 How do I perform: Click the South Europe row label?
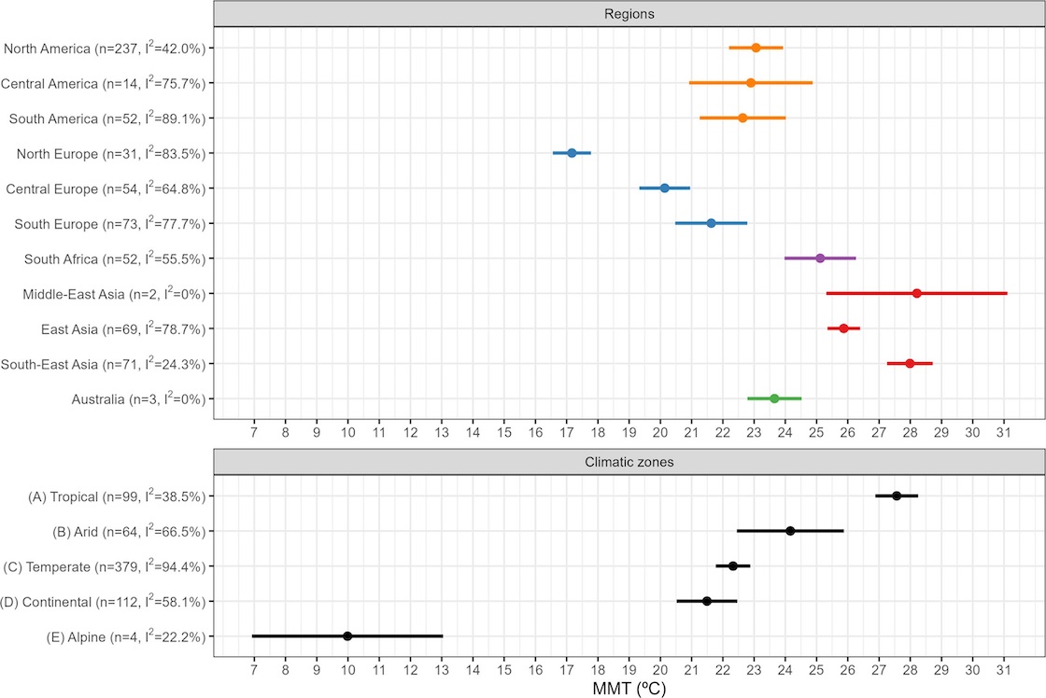tap(106, 224)
